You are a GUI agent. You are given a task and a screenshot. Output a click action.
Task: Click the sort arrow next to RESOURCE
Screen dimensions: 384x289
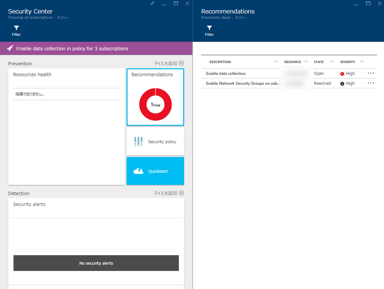pyautogui.click(x=306, y=61)
